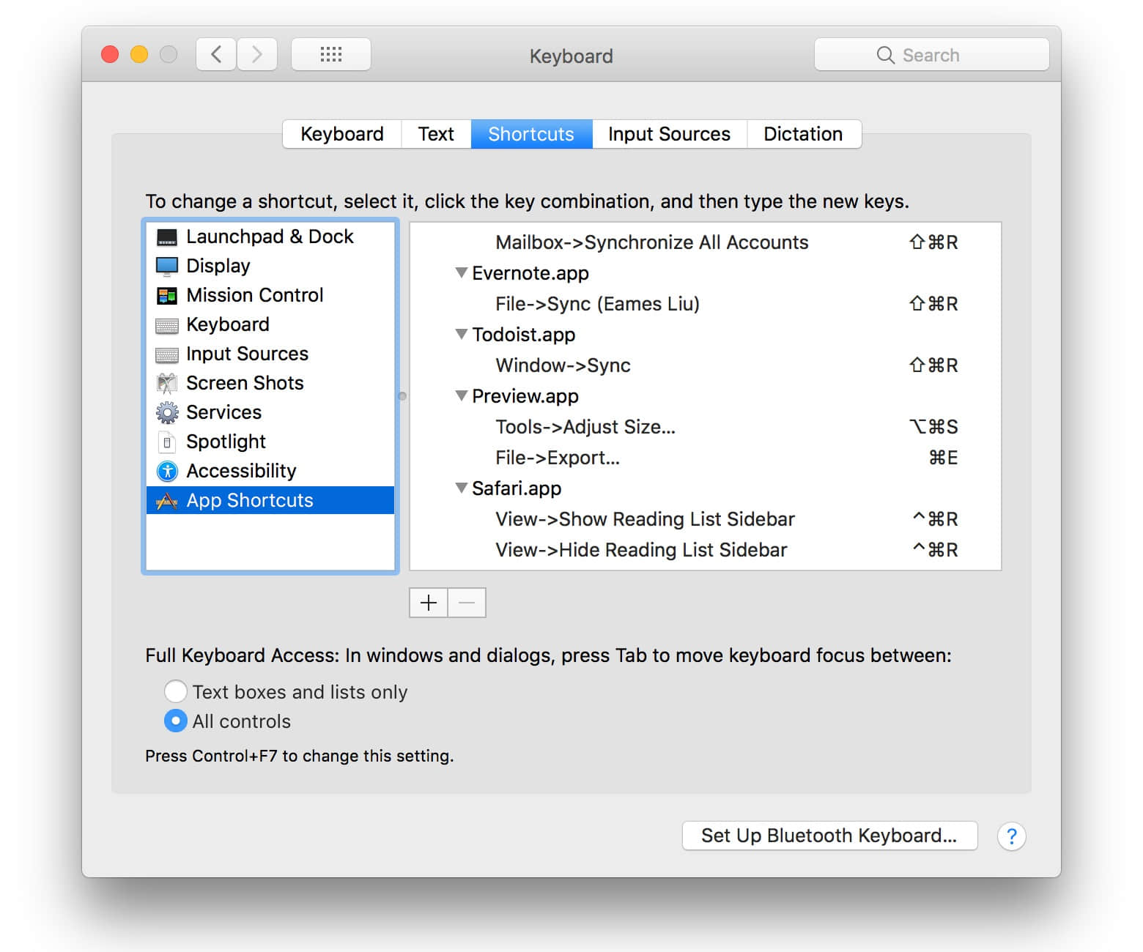The height and width of the screenshot is (952, 1143).
Task: Go back with the left chevron button
Action: click(216, 55)
